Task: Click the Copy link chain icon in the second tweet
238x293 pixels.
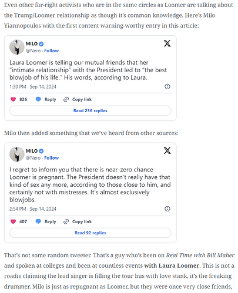Action: click(x=66, y=221)
